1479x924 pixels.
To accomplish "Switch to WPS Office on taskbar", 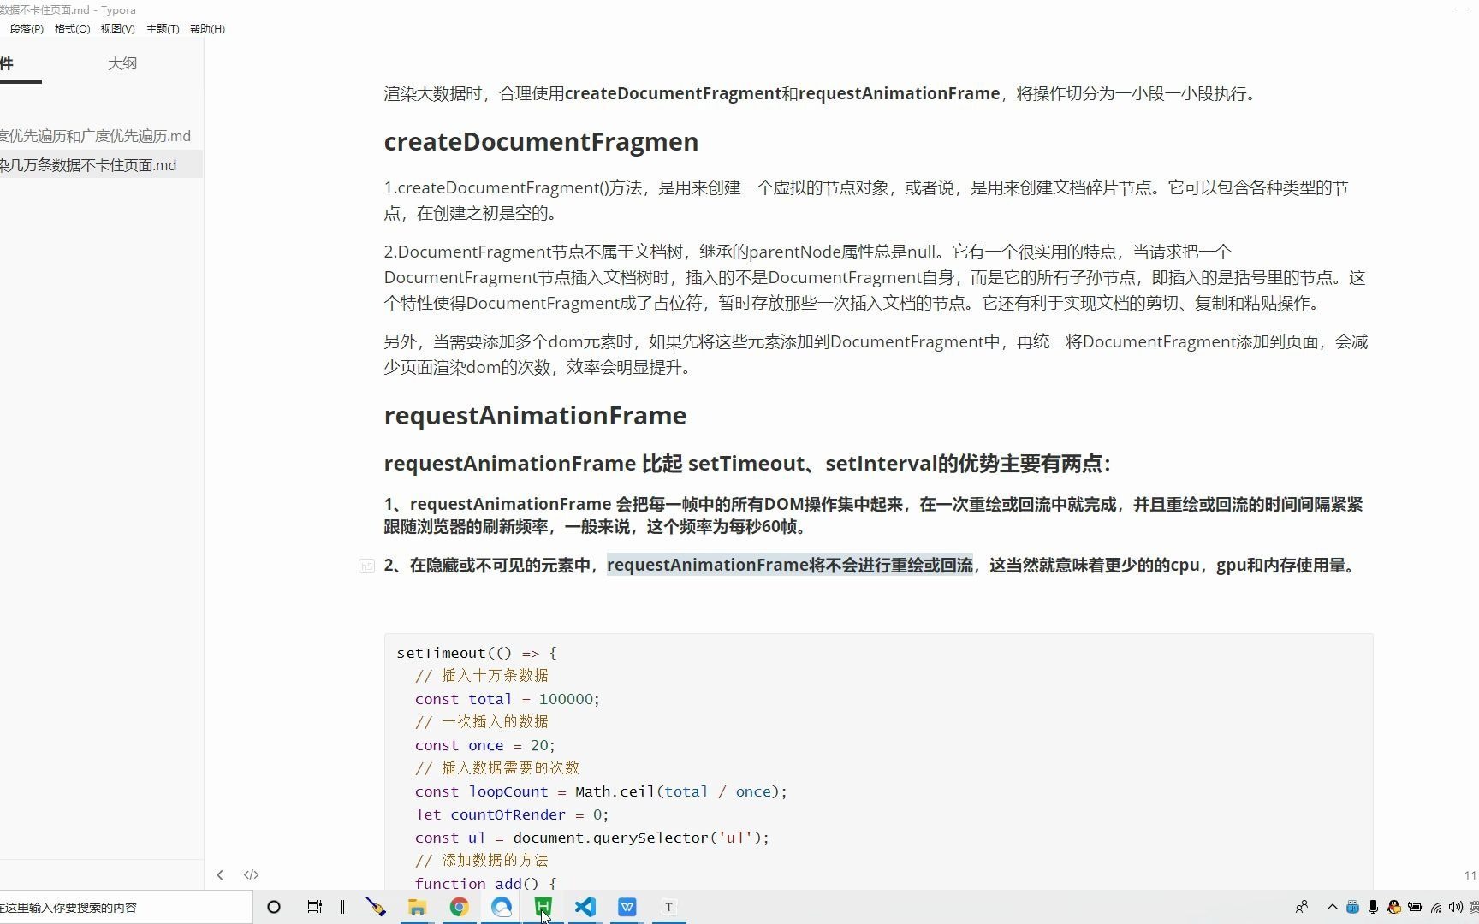I will tap(627, 907).
